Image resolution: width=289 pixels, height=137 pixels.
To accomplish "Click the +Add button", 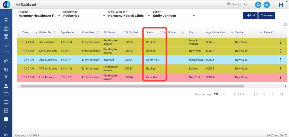I will [x=250, y=16].
